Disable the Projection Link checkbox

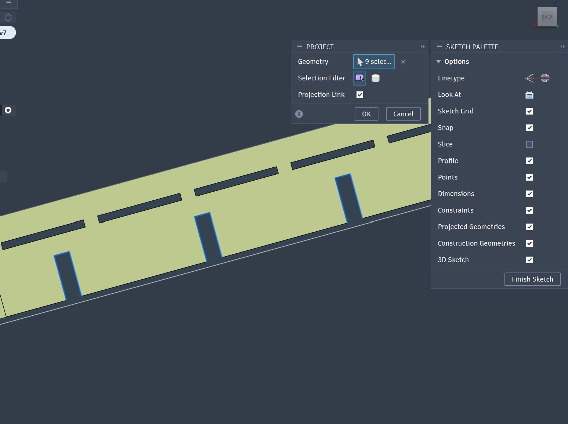pyautogui.click(x=359, y=94)
